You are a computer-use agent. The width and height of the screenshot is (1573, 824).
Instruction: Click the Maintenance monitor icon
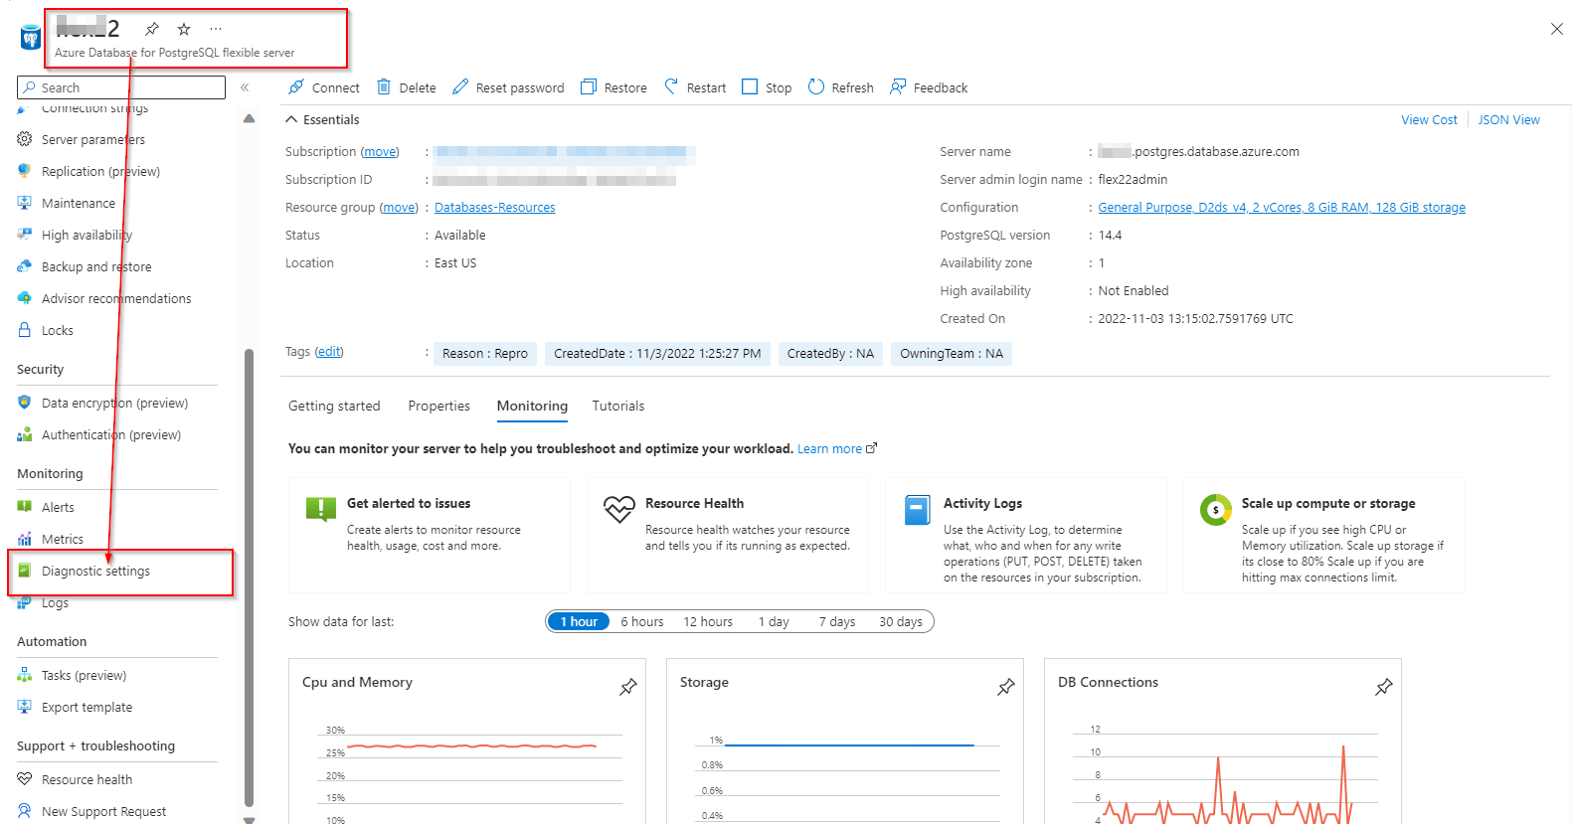[25, 203]
